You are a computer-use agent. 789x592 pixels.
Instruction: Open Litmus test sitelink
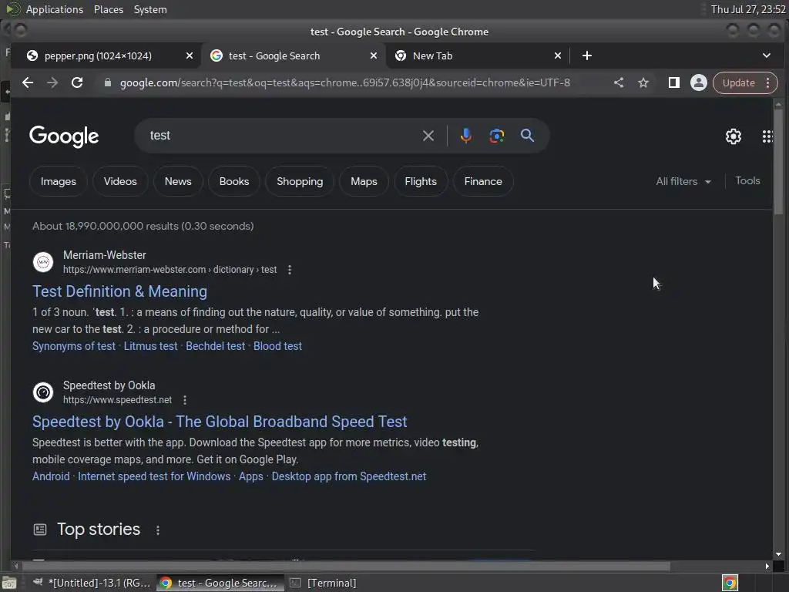pyautogui.click(x=150, y=346)
